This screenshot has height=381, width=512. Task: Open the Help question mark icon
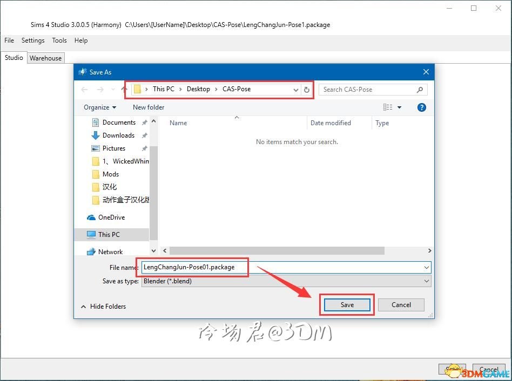tap(422, 107)
